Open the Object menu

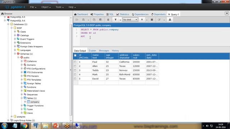point(46,7)
